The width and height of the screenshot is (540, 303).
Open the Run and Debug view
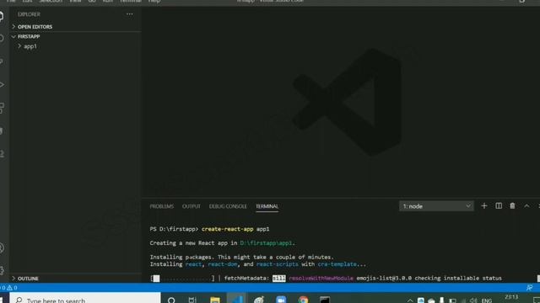[2, 84]
